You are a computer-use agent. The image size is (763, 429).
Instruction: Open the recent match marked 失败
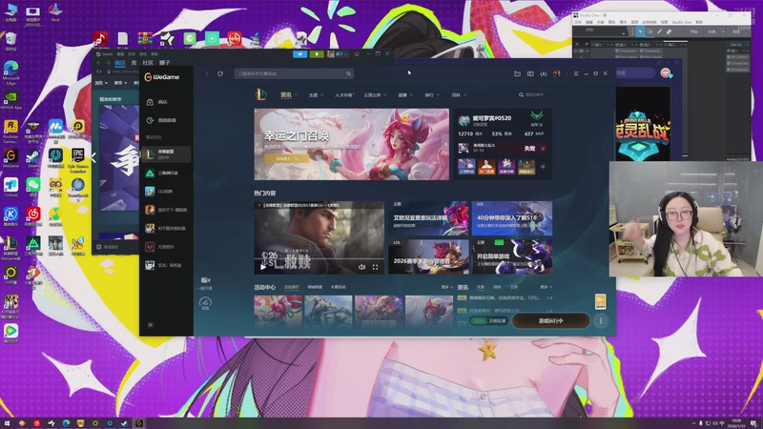[502, 148]
